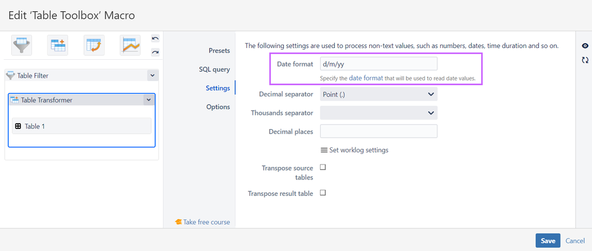Expand the Table Transformer macro options
592x251 pixels.
click(x=148, y=100)
